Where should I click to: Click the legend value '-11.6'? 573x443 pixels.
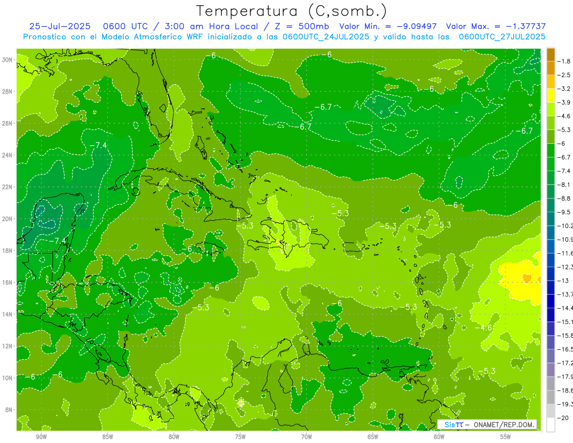tap(565, 253)
